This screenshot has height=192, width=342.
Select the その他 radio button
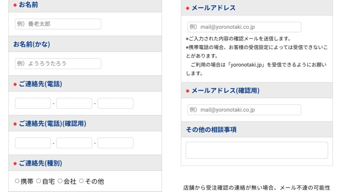(x=81, y=181)
